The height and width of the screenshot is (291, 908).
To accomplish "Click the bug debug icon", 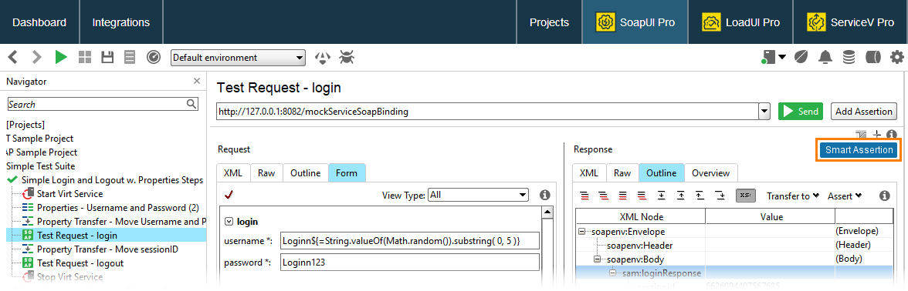I will coord(347,57).
